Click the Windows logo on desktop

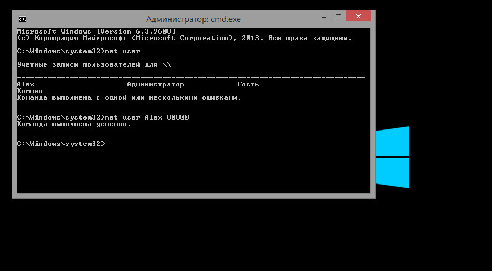click(392, 158)
